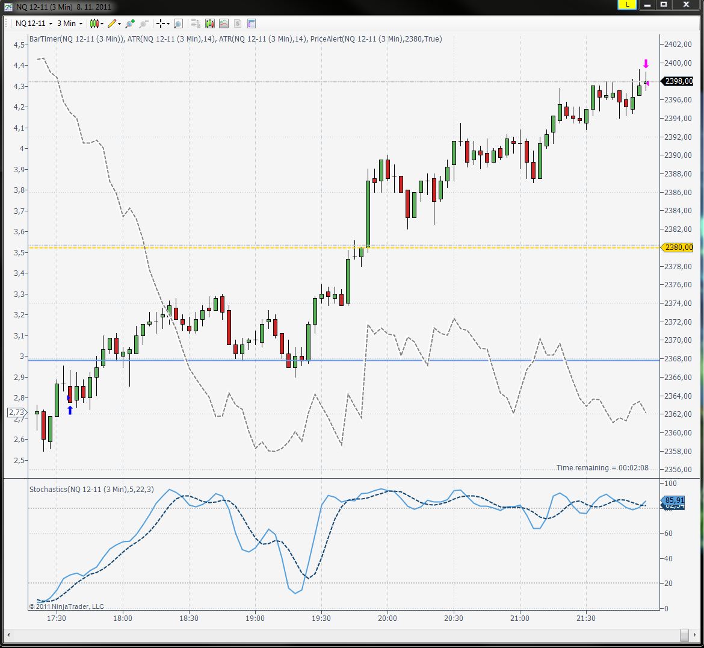Select the yellow 2380,00 price alert marker

pos(678,248)
